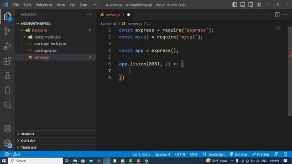
Task: Click Ln 7, Col 5 status item
Action: [x=142, y=154]
